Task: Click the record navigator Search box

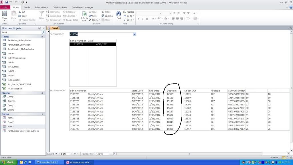Action: [x=102, y=154]
